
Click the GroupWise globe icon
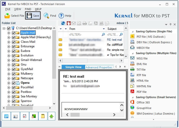(x=132, y=108)
